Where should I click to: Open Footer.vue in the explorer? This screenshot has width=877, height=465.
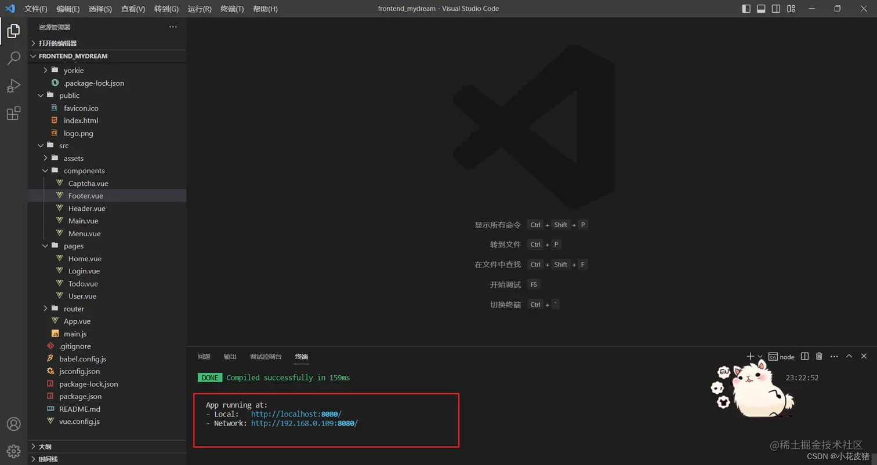coord(107,196)
